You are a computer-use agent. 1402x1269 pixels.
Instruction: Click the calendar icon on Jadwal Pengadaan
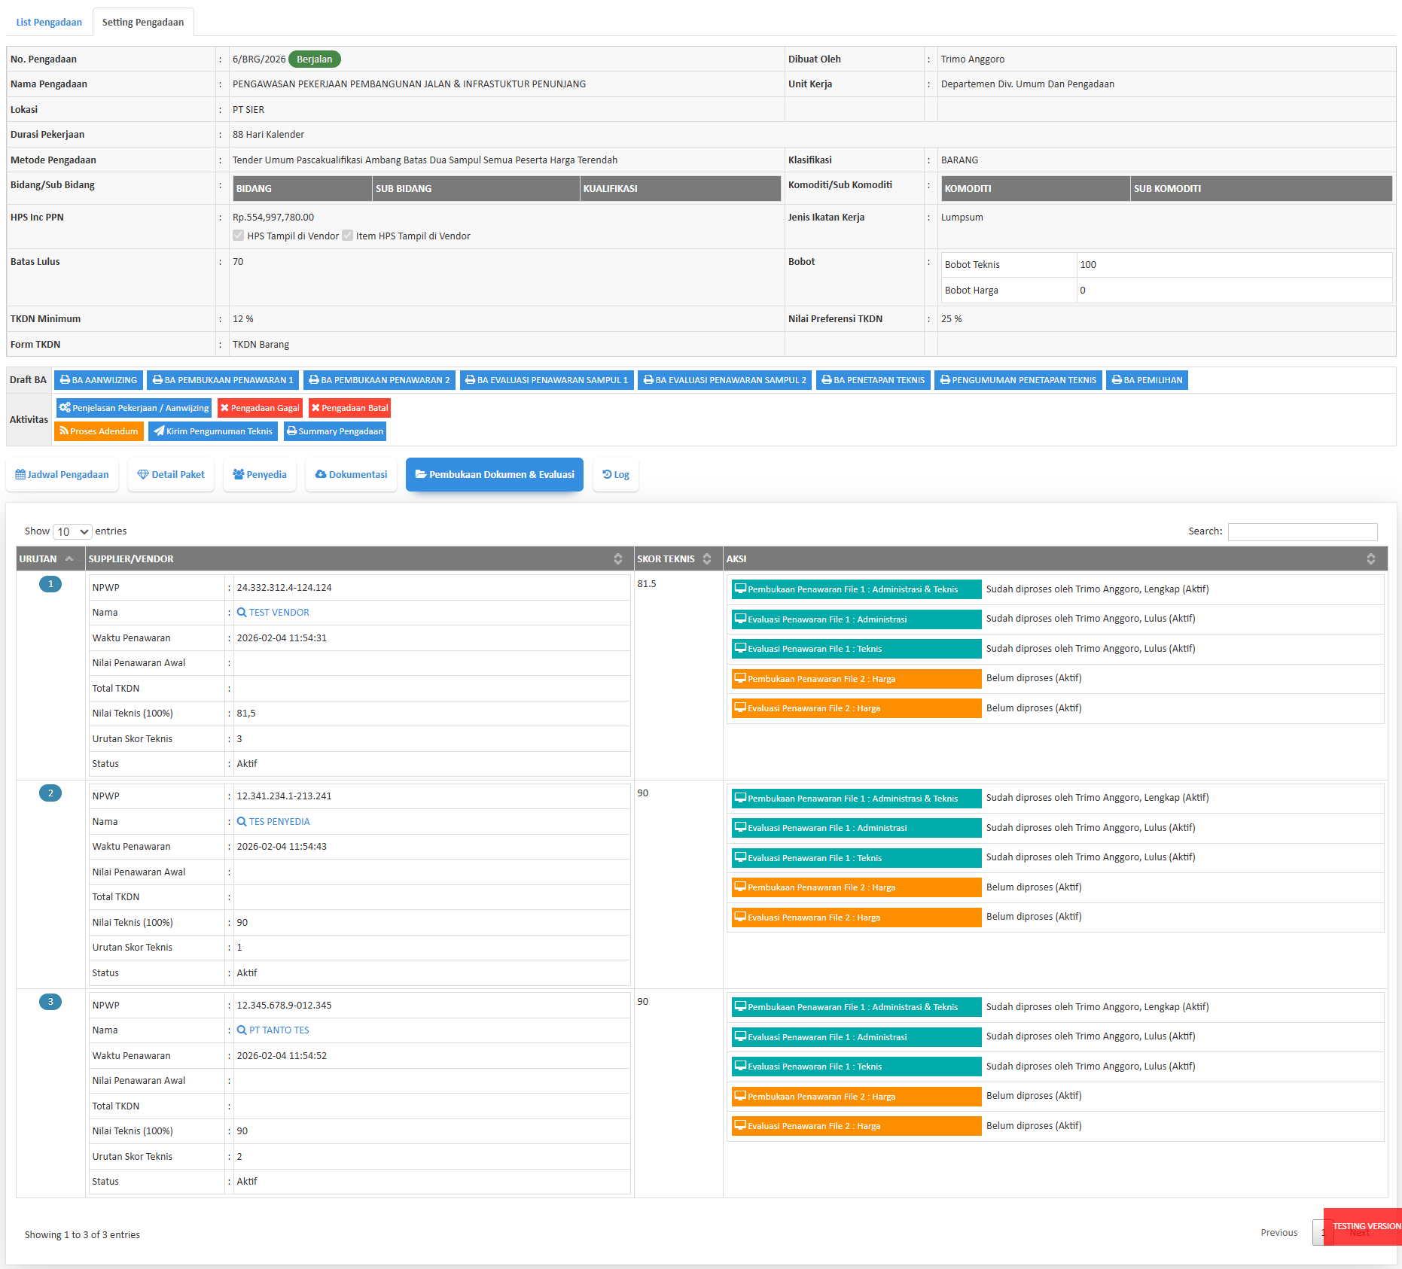[20, 475]
